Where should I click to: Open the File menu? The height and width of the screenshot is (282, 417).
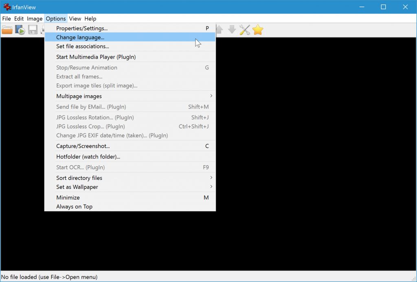[x=7, y=18]
